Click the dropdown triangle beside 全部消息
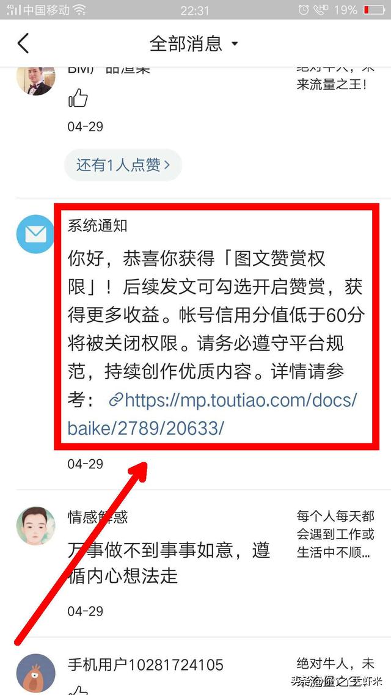The image size is (391, 695). click(x=235, y=44)
